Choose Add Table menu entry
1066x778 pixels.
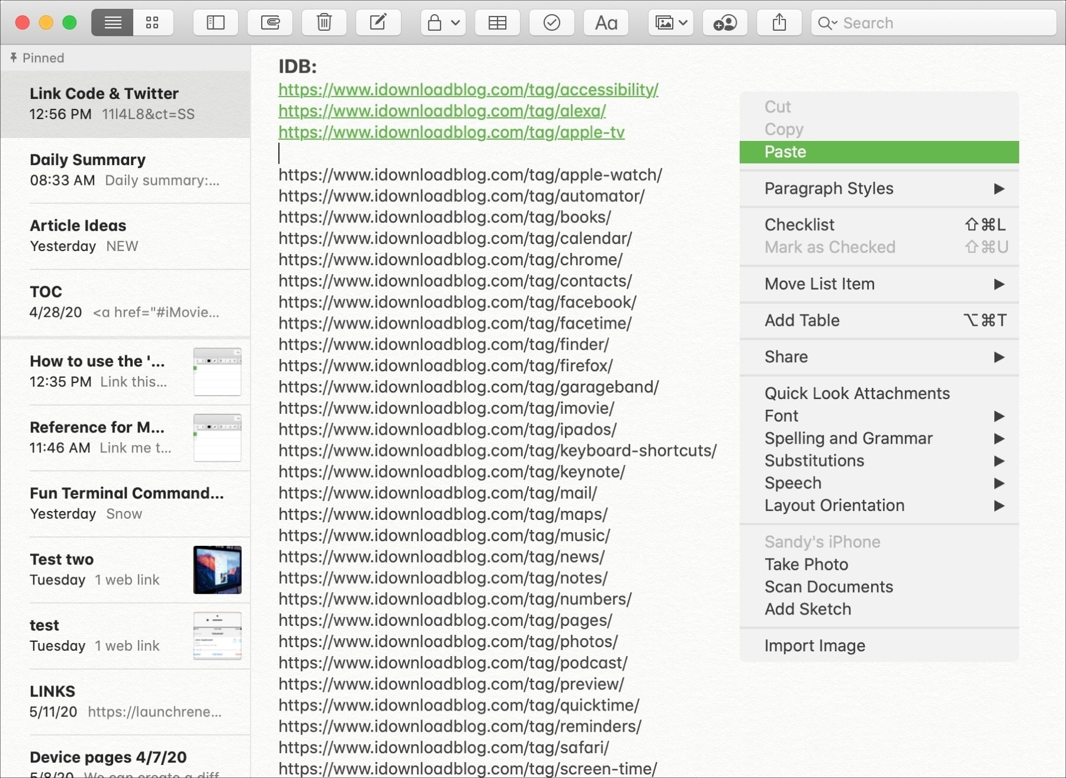click(879, 320)
